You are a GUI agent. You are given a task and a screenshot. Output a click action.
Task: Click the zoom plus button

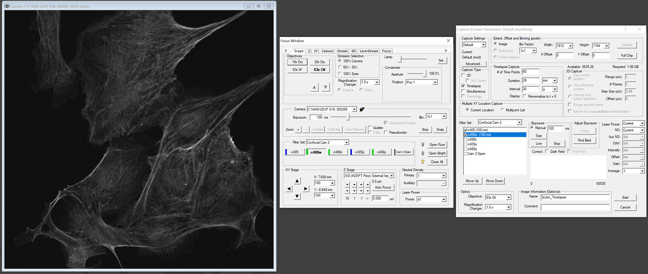click(298, 130)
